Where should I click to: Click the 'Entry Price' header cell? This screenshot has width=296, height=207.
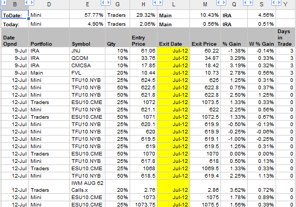pos(143,37)
